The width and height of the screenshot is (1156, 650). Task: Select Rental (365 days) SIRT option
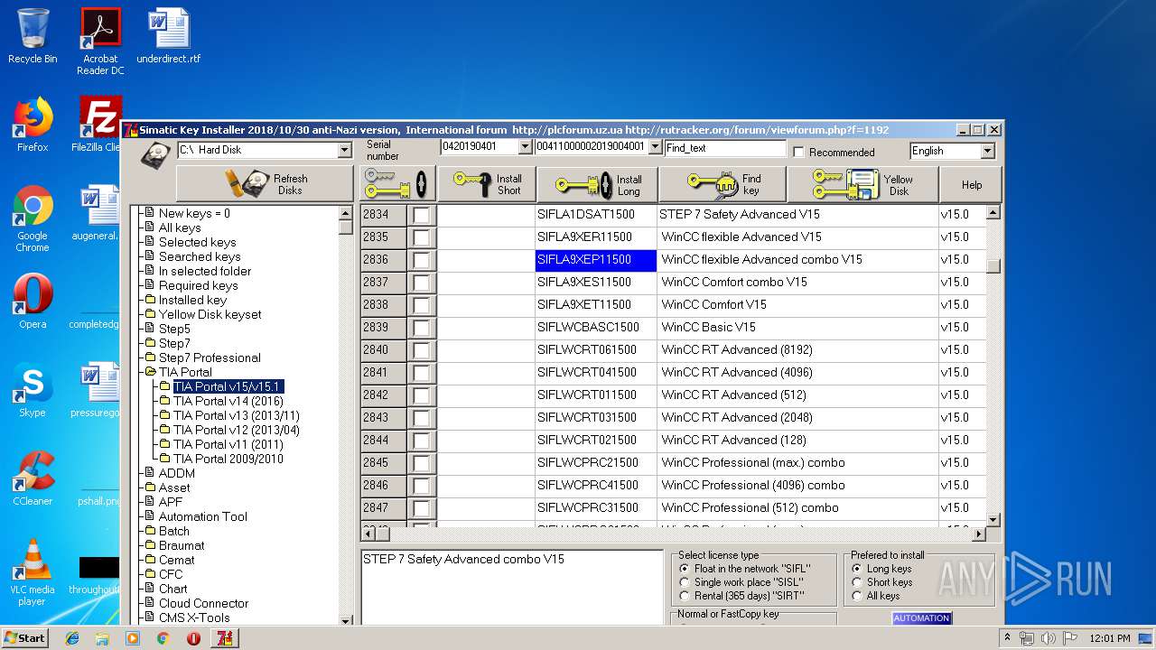[x=685, y=596]
